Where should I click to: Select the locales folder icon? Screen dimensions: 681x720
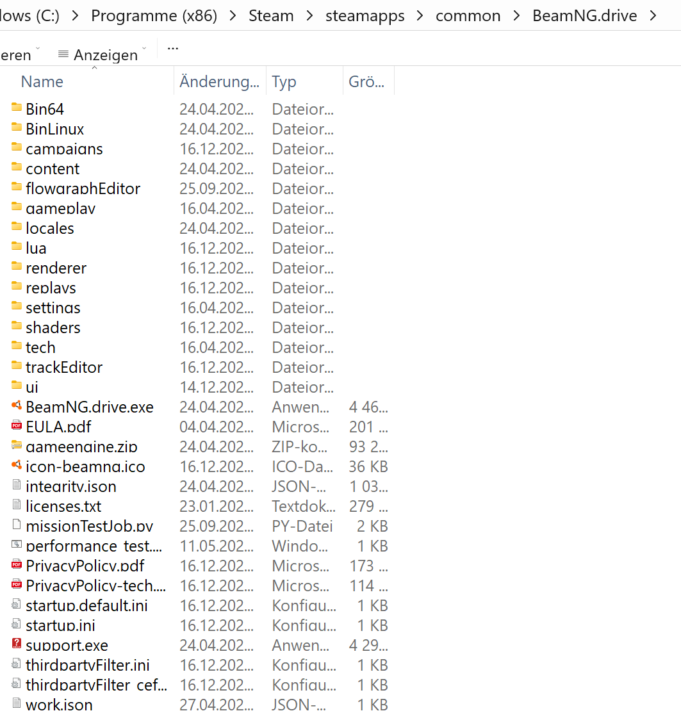[x=17, y=226]
